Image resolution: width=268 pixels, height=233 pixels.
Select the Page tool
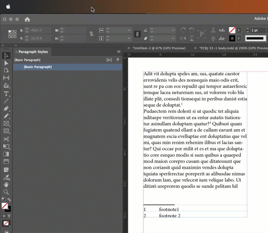(6, 71)
